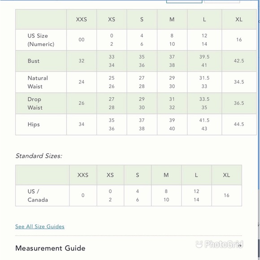Click the dark-outlined toggle button above the chart
The height and width of the screenshot is (260, 260).
[184, 1]
